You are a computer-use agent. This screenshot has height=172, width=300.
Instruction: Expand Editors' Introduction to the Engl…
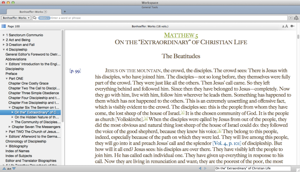(6, 64)
